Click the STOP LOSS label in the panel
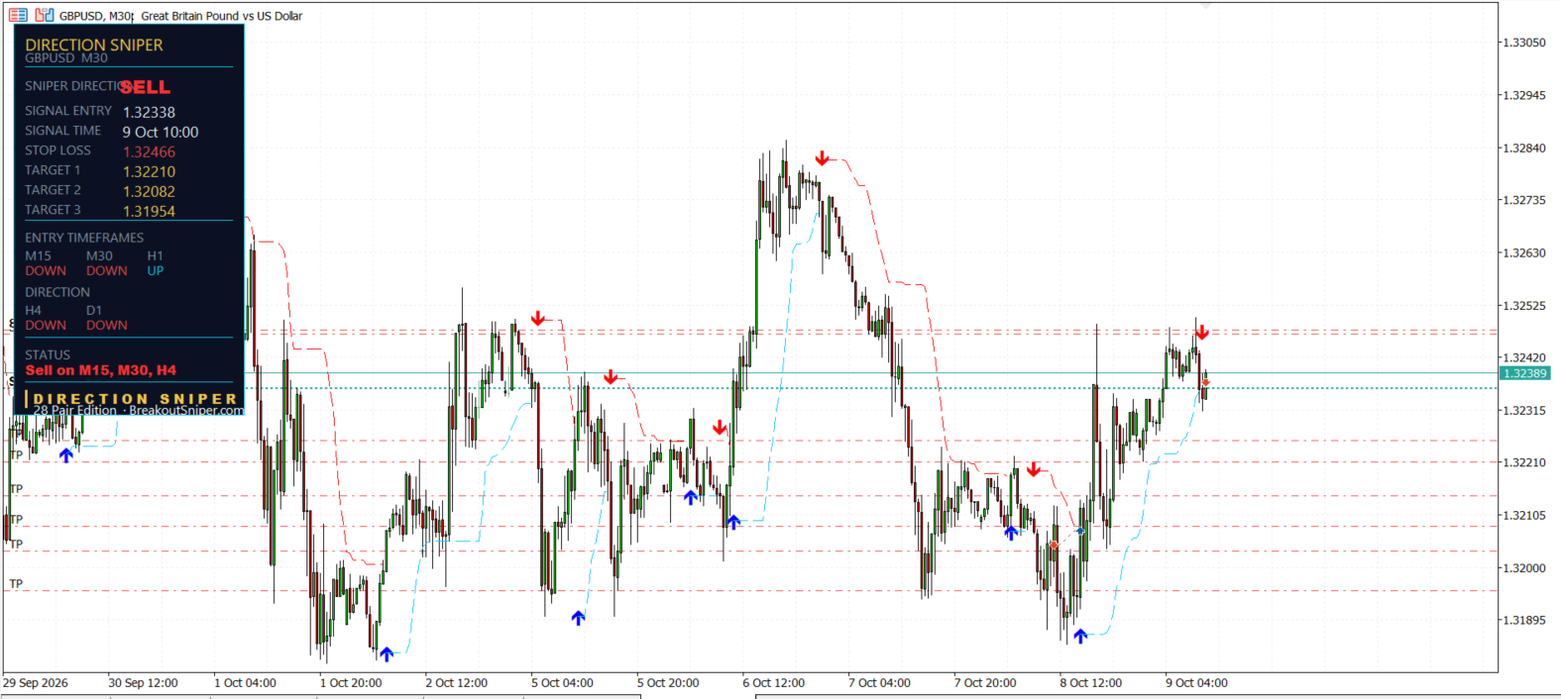The width and height of the screenshot is (1561, 699). (57, 150)
